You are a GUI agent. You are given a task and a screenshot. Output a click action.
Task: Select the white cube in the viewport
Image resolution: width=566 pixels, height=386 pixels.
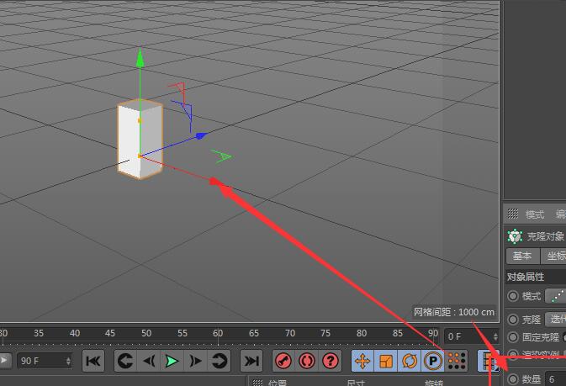(x=140, y=139)
